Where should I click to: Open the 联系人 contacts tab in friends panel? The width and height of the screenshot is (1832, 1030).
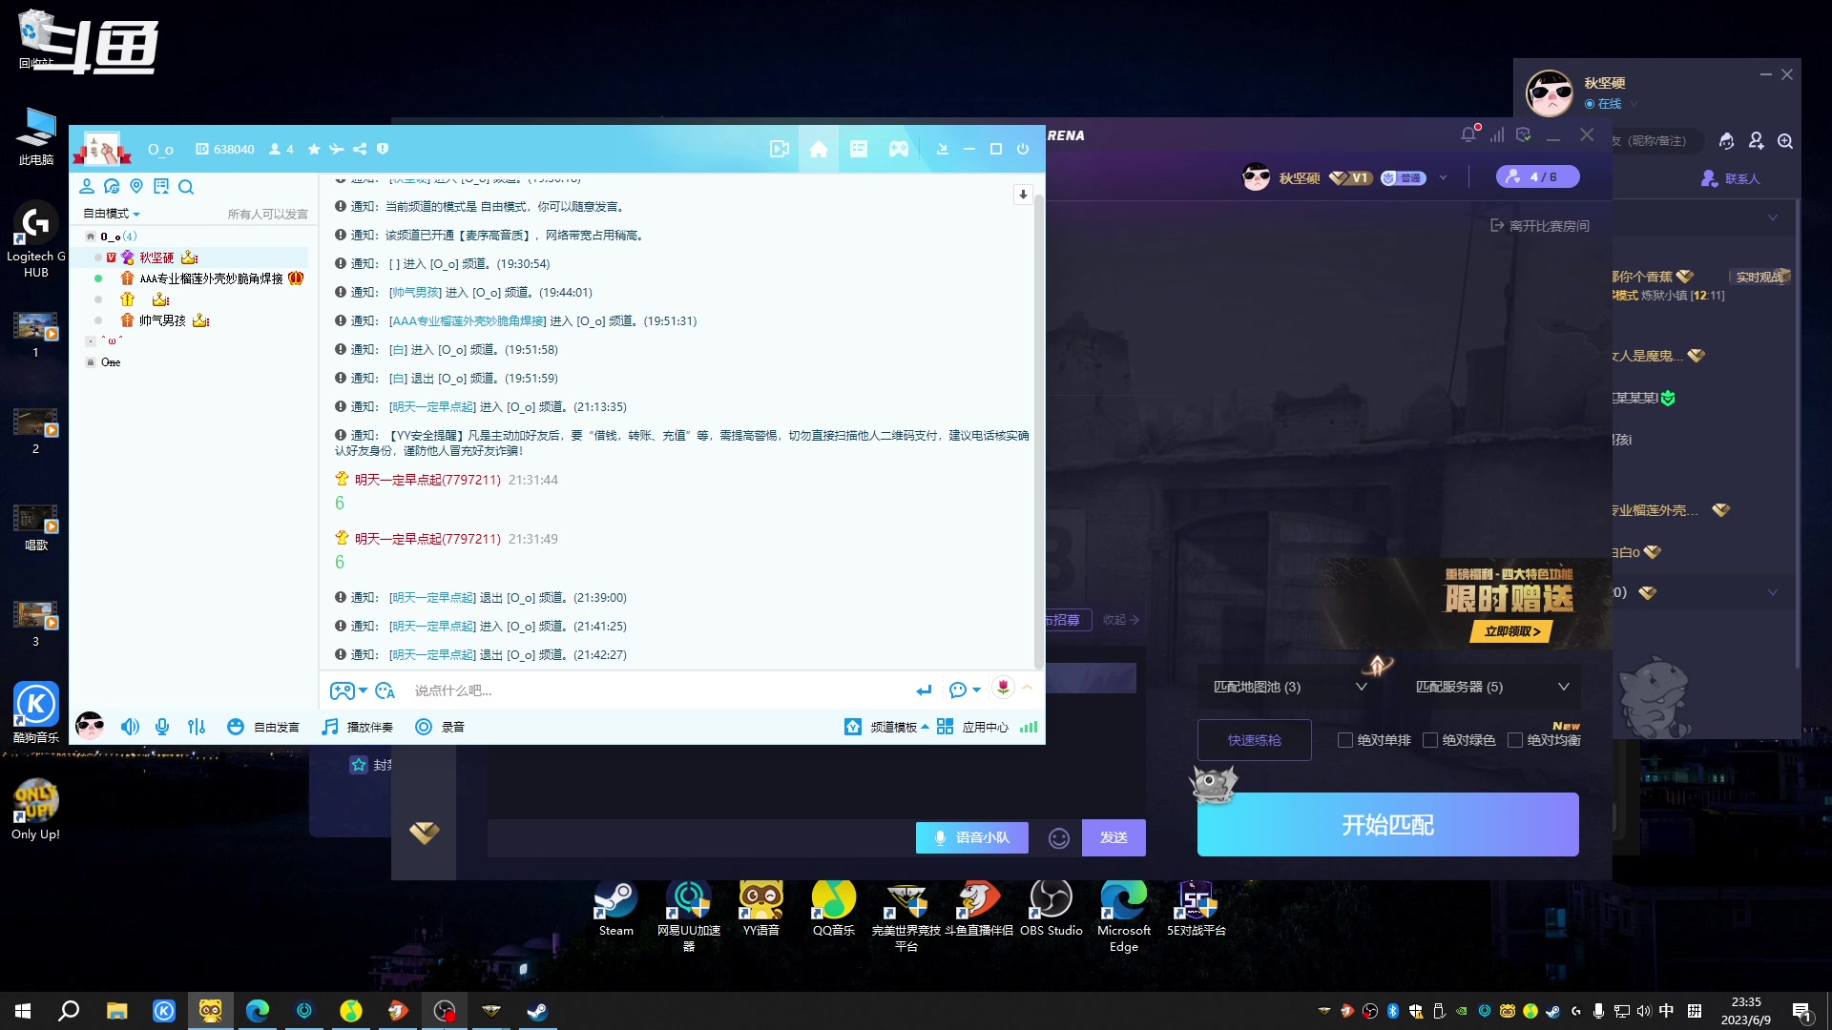(x=1731, y=178)
